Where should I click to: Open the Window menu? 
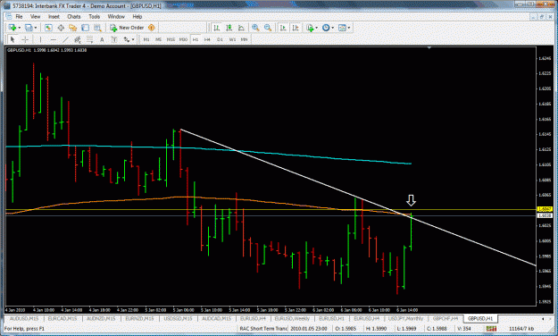[116, 17]
